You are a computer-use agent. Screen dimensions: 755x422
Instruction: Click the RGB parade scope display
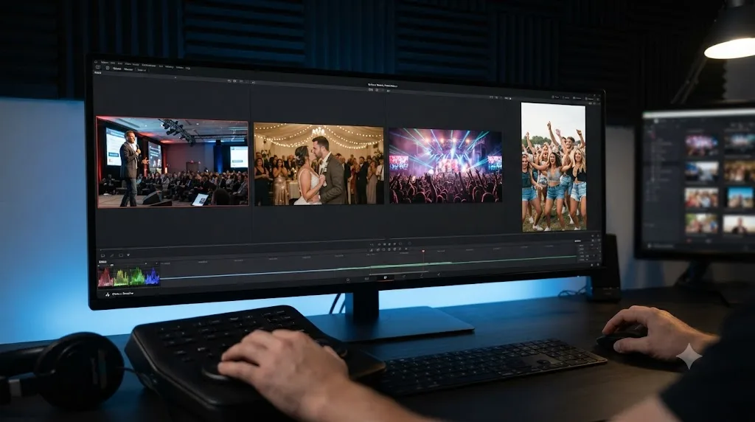(x=128, y=277)
